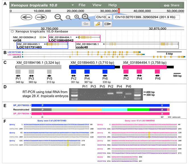
Task: Open the File menu
Action: tap(82, 5)
